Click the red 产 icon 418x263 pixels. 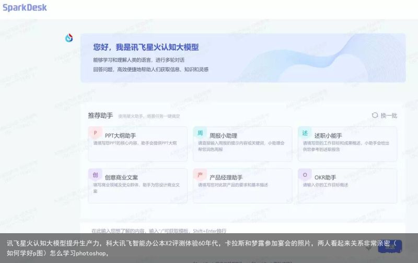[x=200, y=175]
